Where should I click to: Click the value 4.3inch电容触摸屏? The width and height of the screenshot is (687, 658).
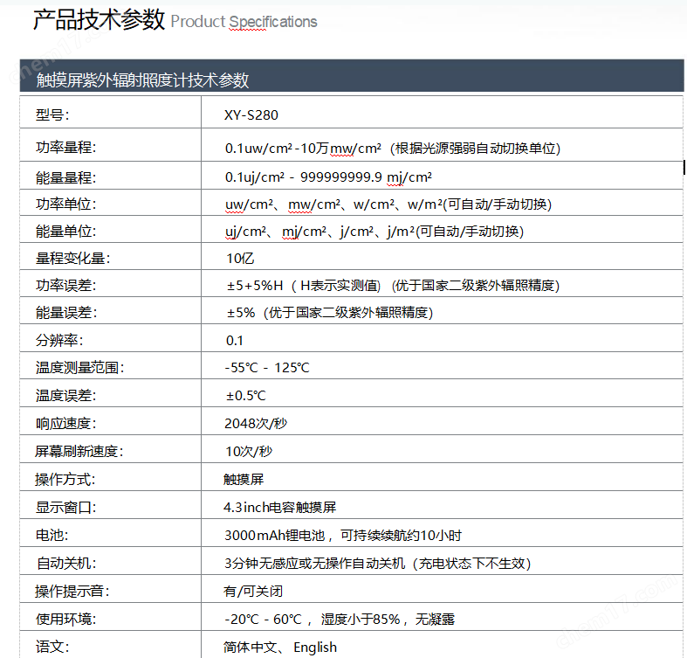coord(280,508)
